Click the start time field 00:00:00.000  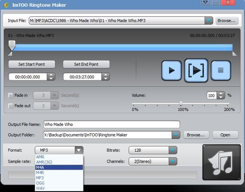[x=28, y=77]
